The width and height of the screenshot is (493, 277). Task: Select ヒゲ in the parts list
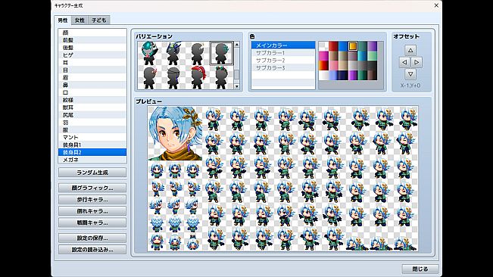point(92,55)
